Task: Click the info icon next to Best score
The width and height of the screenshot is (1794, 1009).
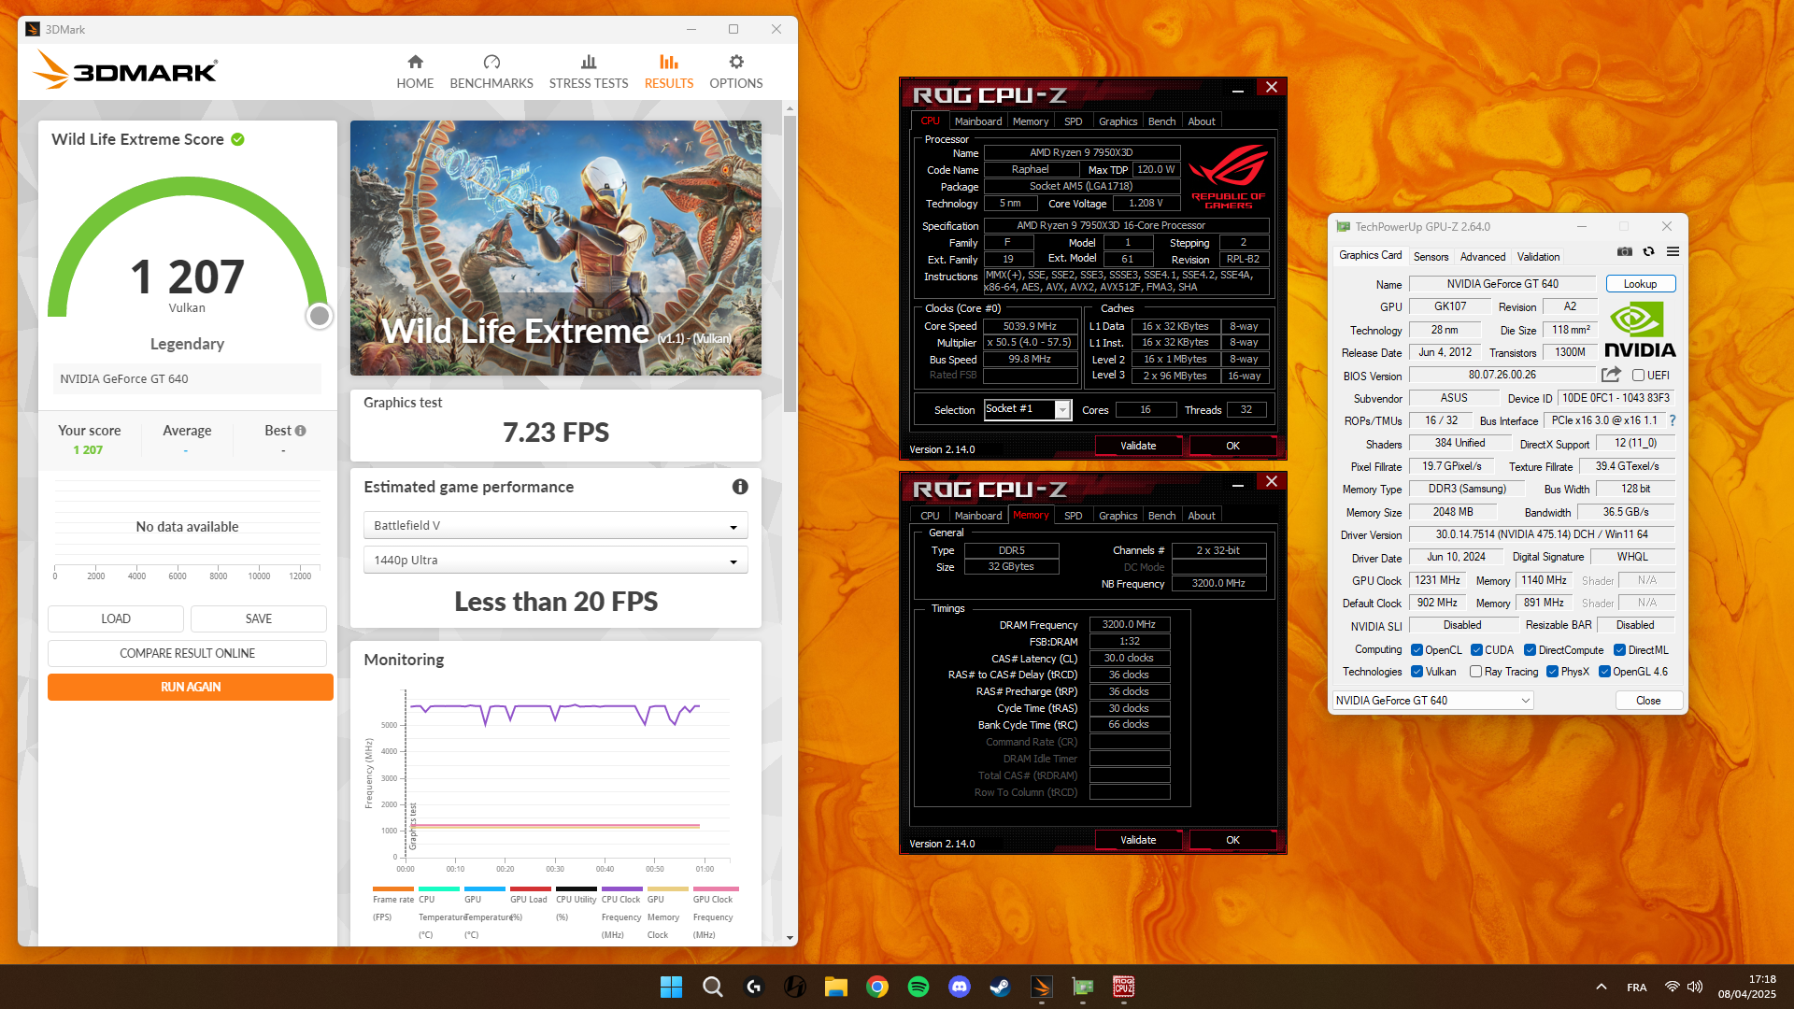Action: pyautogui.click(x=301, y=431)
